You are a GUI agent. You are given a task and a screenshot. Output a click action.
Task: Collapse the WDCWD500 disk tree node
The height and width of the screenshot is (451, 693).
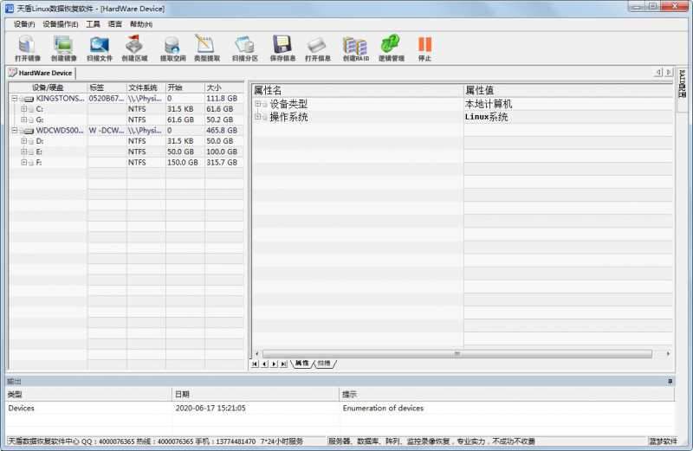click(15, 131)
